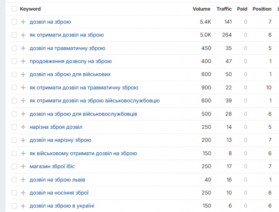Sort table by Volume column header
Viewport: 279px width, 212px height.
click(201, 9)
